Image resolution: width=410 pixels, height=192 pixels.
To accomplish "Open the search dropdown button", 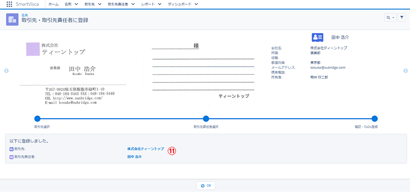I will coord(390,17).
